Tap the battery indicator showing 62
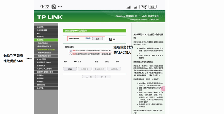Image resolution: width=224 pixels, height=114 pixels. point(153,7)
